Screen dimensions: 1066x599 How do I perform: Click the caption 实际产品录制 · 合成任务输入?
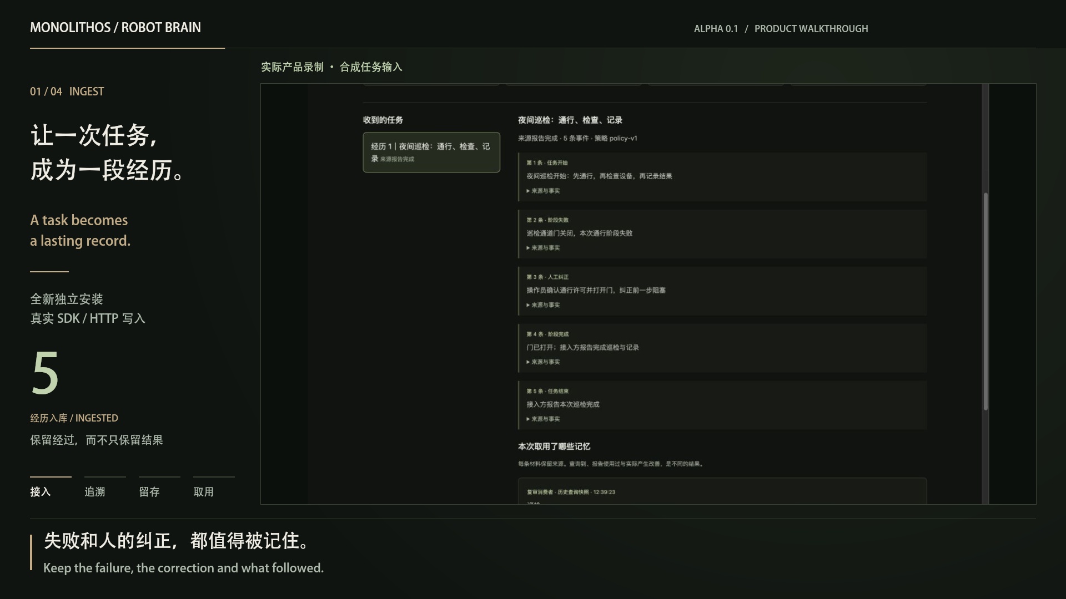pos(331,67)
